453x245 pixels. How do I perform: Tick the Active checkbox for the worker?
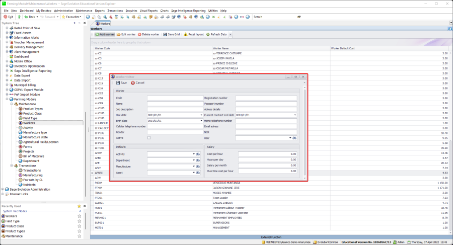[x=149, y=138]
